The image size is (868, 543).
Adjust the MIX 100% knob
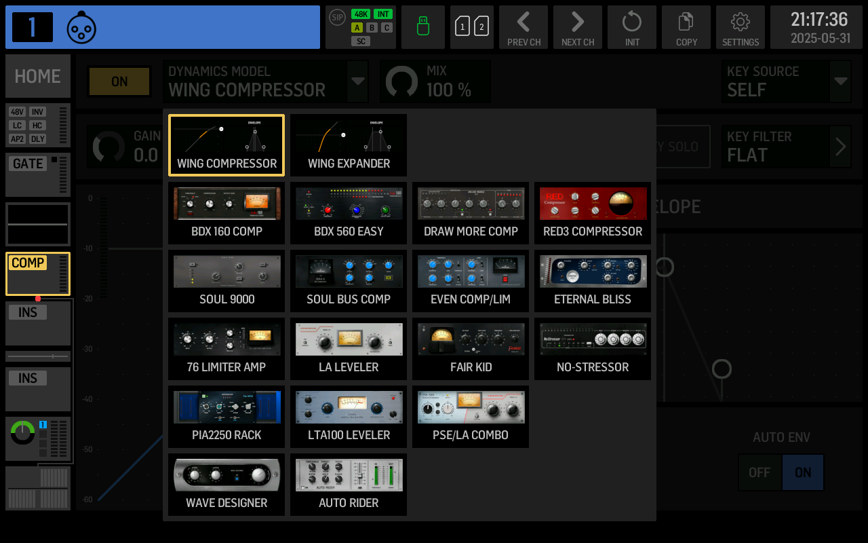[x=402, y=82]
